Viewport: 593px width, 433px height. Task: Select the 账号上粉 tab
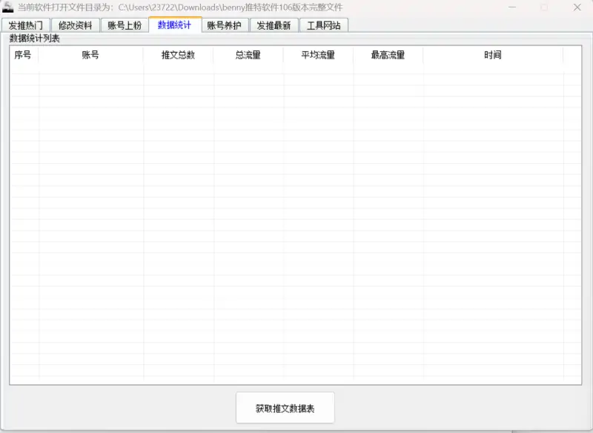point(125,25)
